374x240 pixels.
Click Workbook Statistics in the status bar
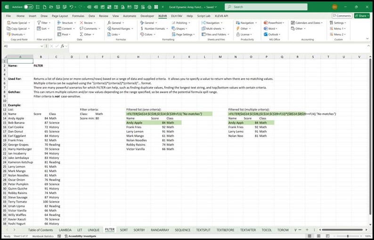click(x=43, y=236)
